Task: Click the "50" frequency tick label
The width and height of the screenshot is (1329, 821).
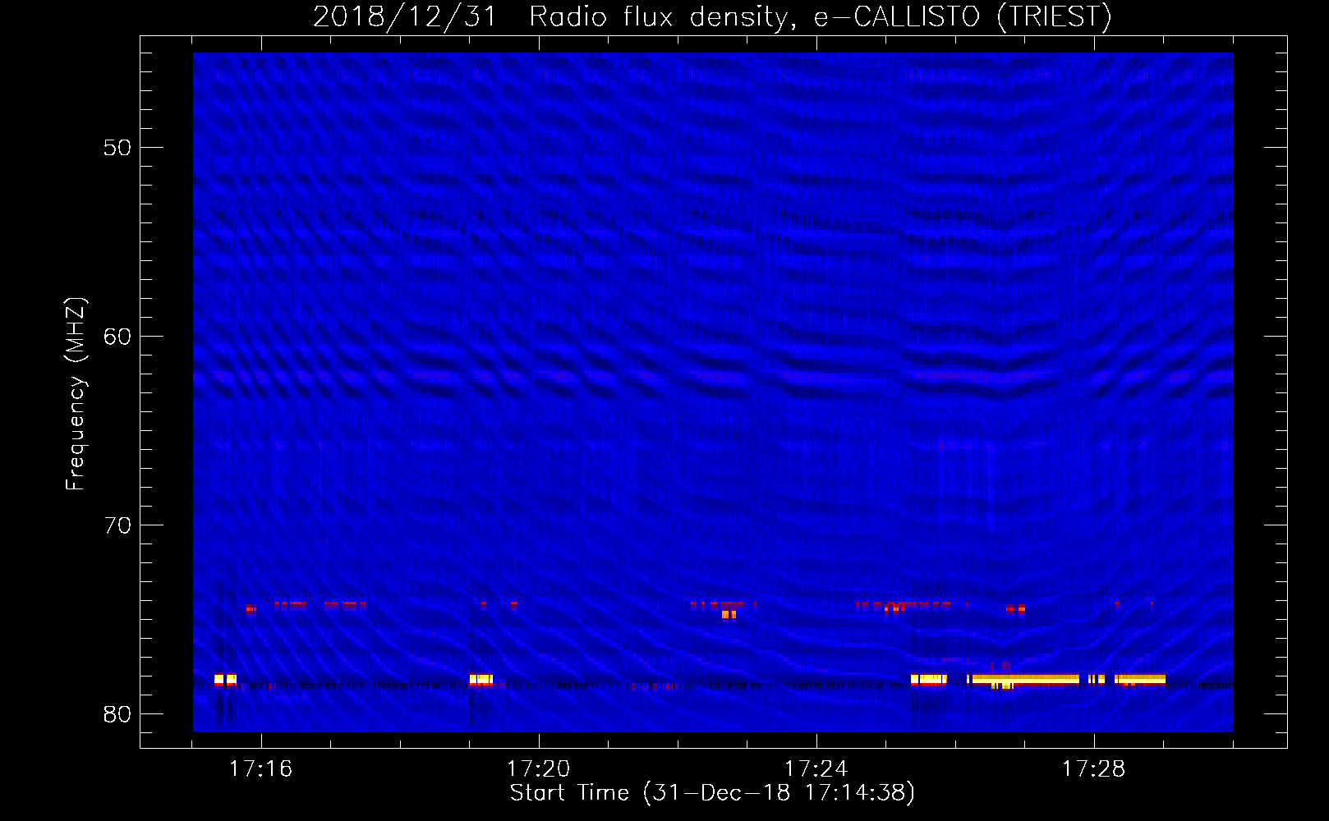Action: click(117, 148)
